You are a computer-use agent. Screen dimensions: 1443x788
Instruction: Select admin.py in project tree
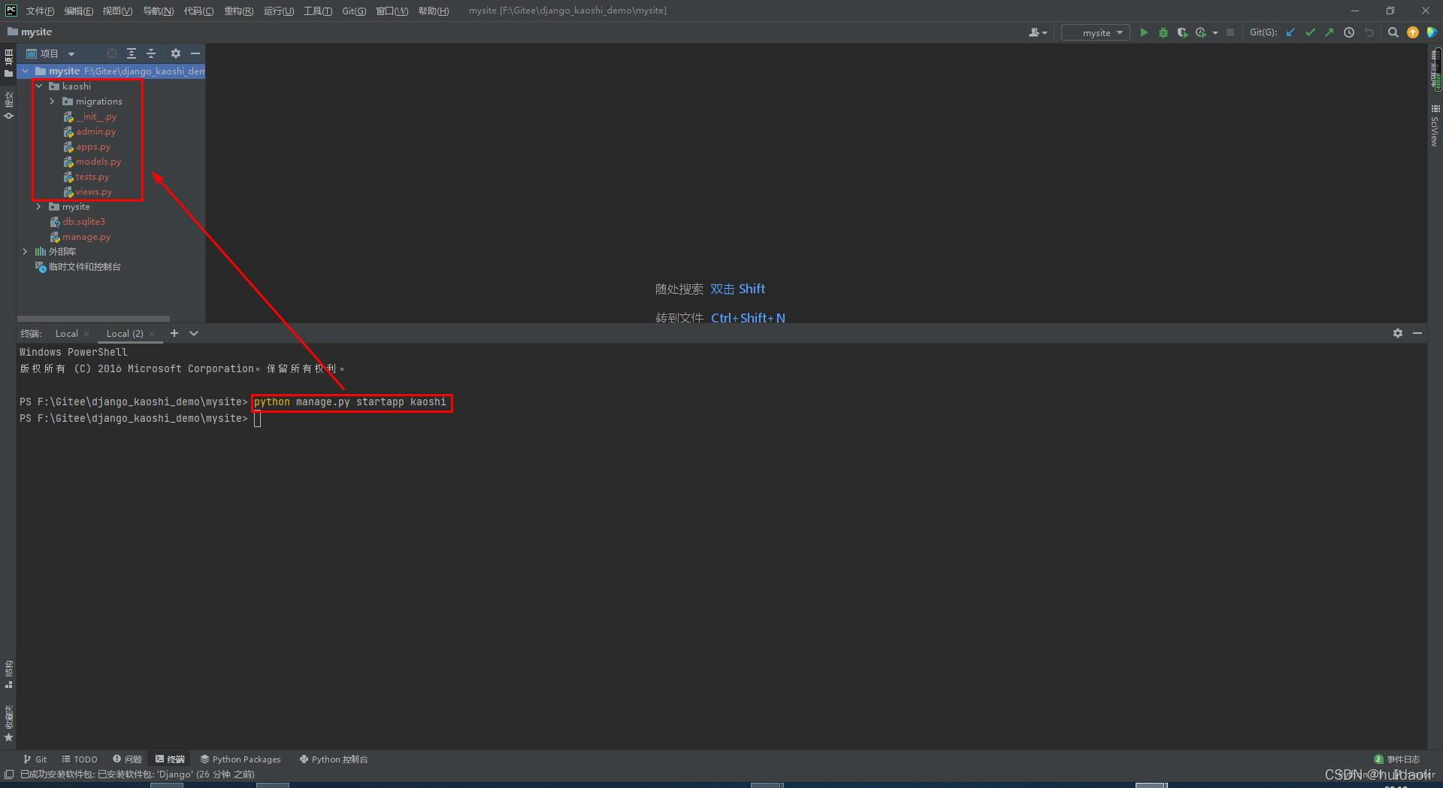[95, 131]
